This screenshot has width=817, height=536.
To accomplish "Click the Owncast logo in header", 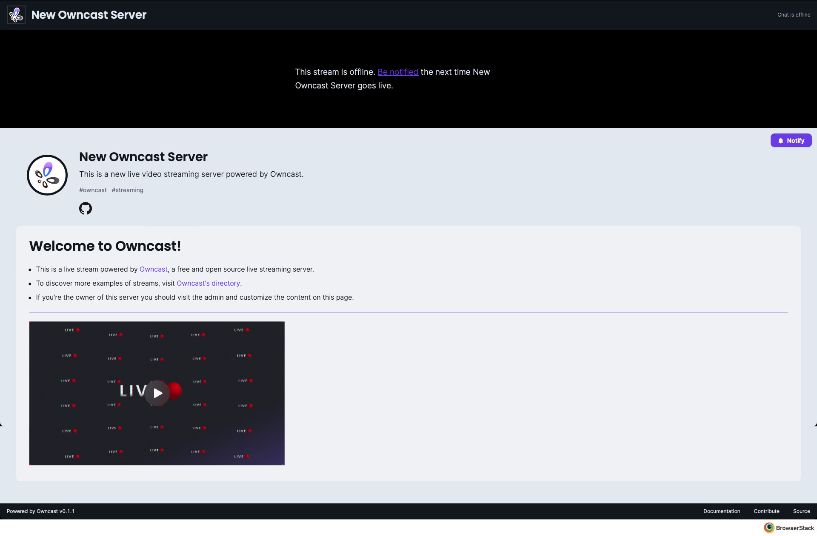I will (x=16, y=15).
